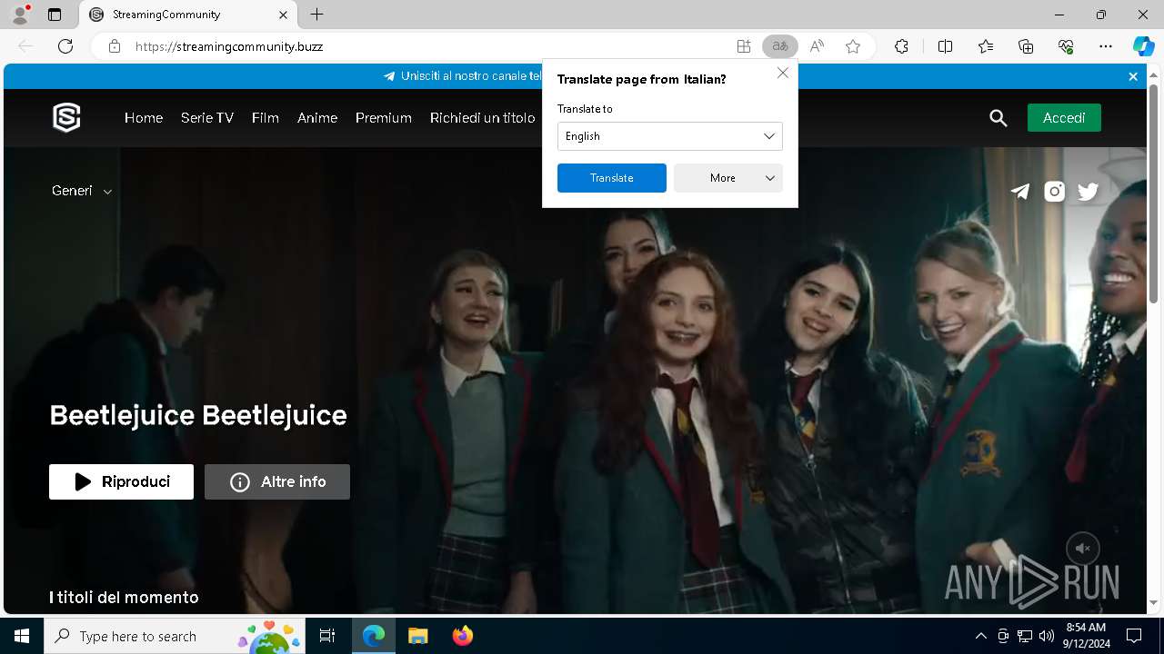Click the address bar URL

(x=228, y=46)
